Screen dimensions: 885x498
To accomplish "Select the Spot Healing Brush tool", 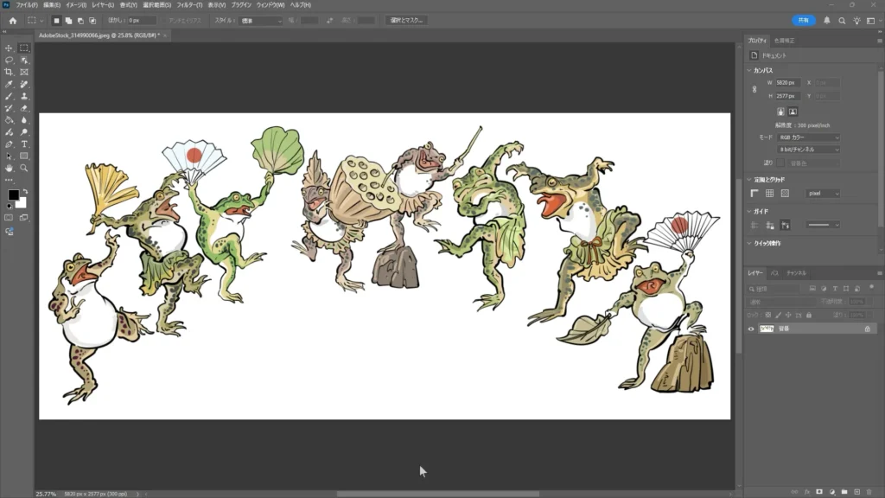I will (x=24, y=84).
